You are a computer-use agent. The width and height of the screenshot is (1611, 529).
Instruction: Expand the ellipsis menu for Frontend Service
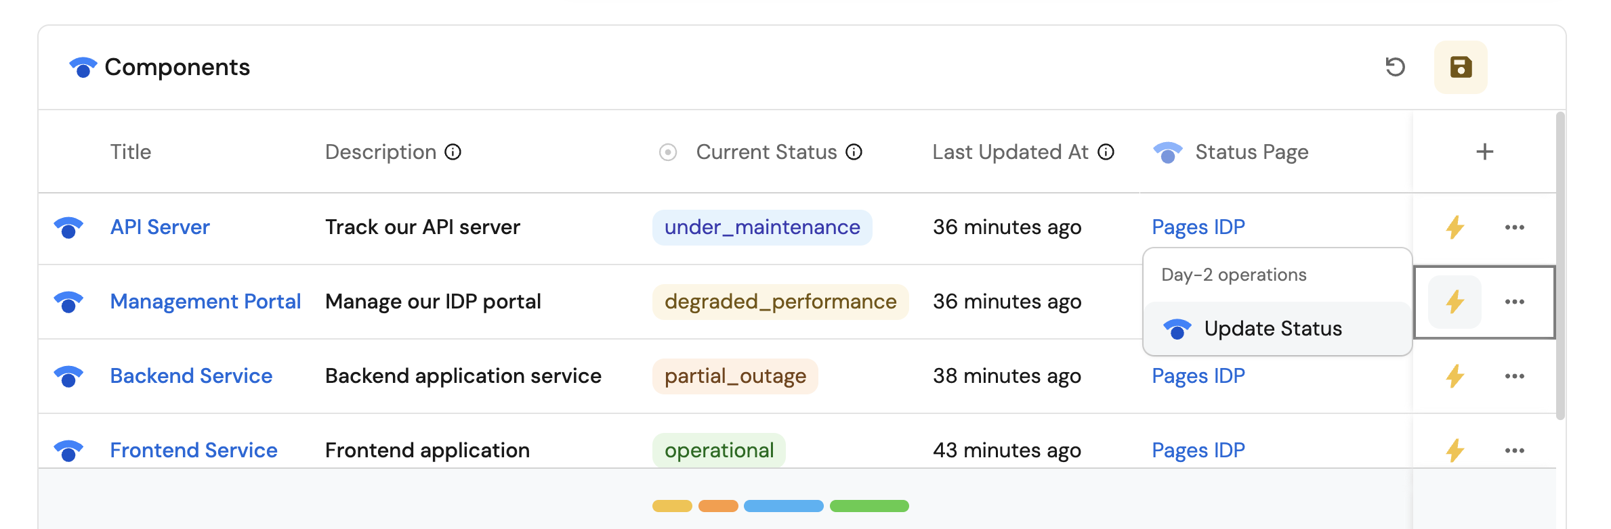click(1514, 451)
